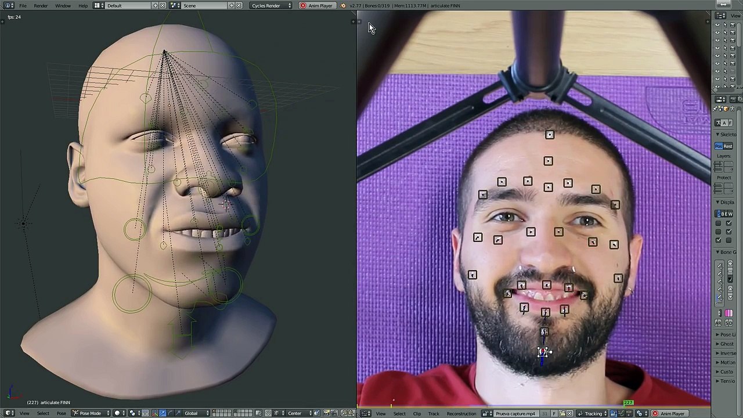Open the Clip menu
This screenshot has height=418, width=743.
[417, 413]
